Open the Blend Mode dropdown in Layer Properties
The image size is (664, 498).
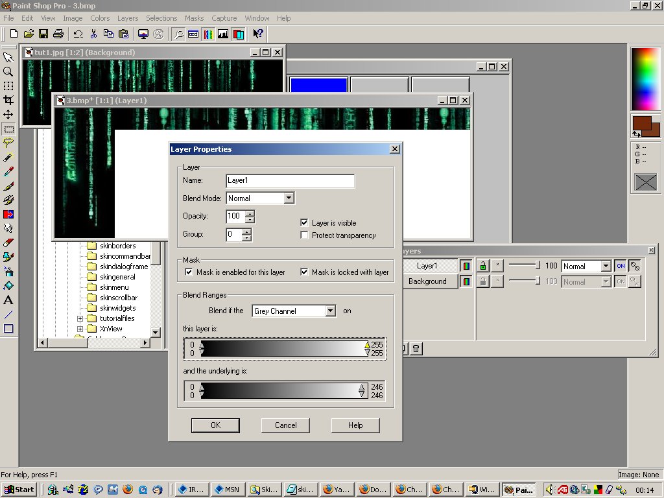coord(289,198)
